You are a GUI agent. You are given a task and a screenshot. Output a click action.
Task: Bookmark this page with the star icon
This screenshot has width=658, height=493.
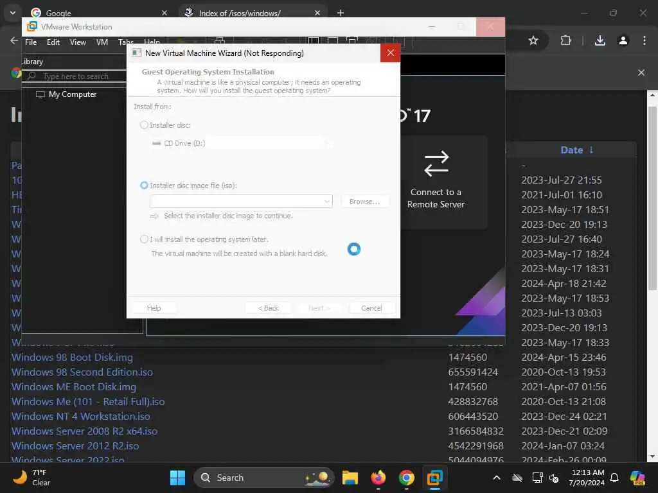(533, 40)
